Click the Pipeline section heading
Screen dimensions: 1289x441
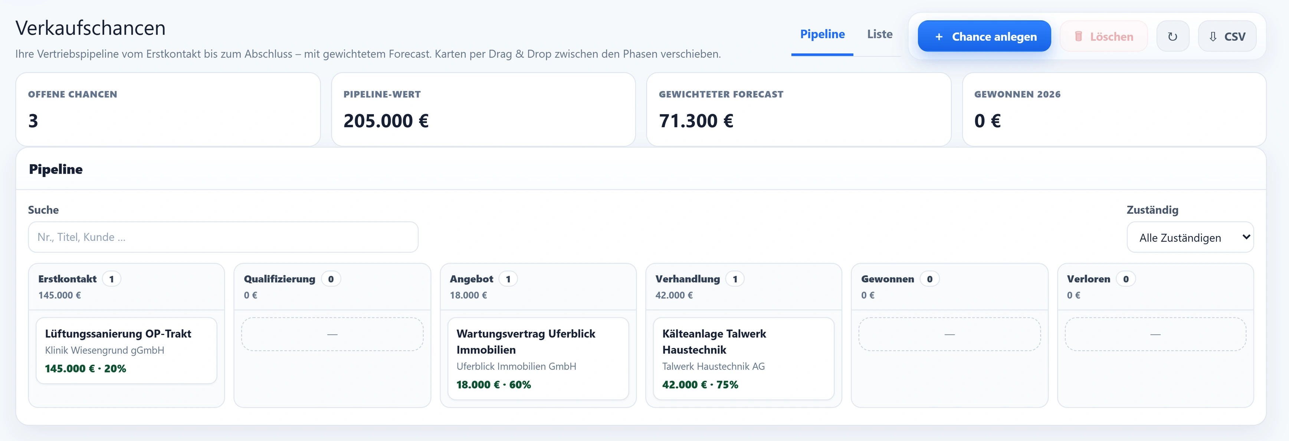[56, 169]
